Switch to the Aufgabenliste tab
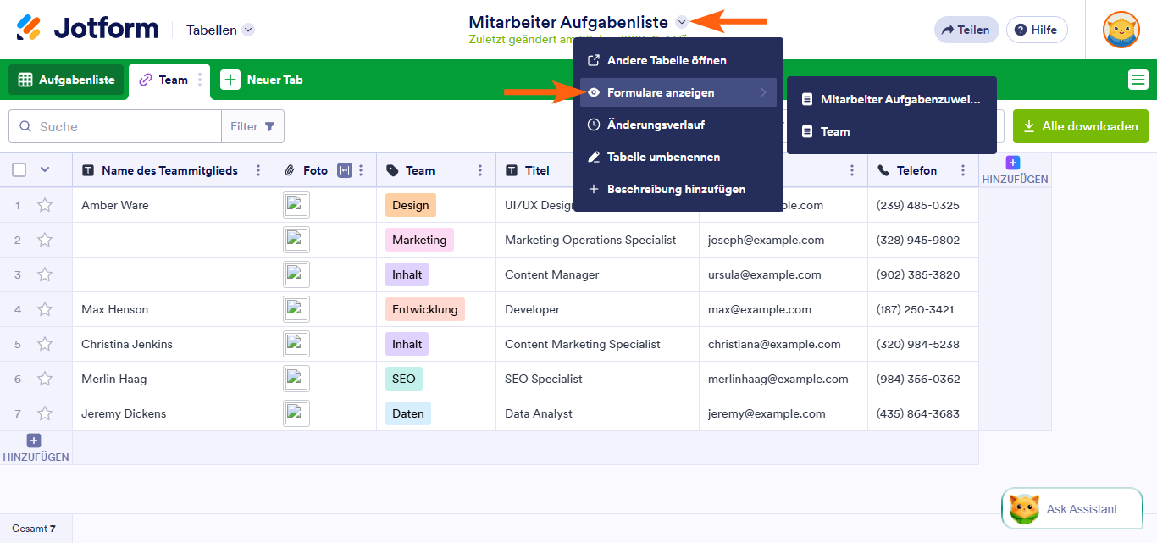Viewport: 1157px width, 543px height. tap(65, 80)
